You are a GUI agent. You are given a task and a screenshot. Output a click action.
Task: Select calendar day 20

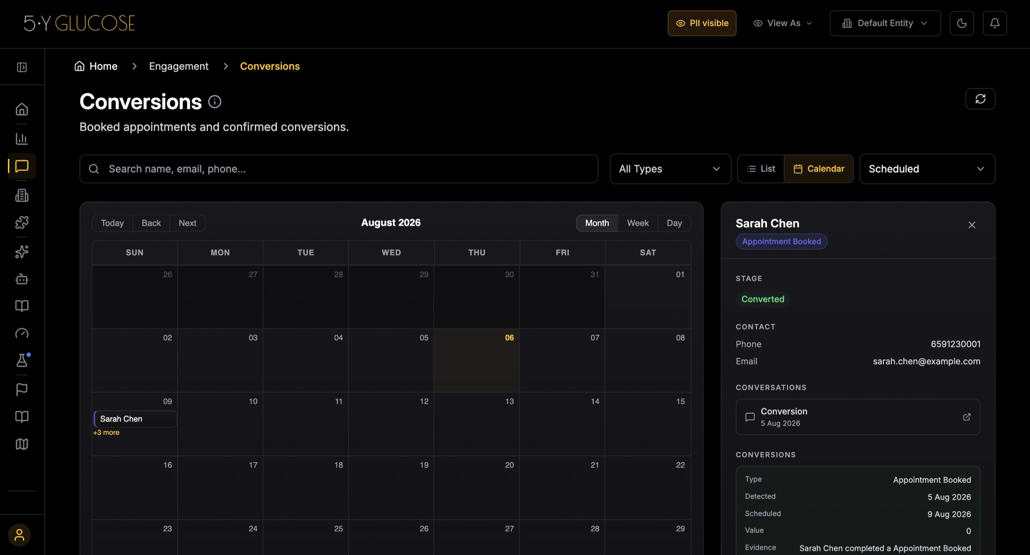tap(477, 488)
